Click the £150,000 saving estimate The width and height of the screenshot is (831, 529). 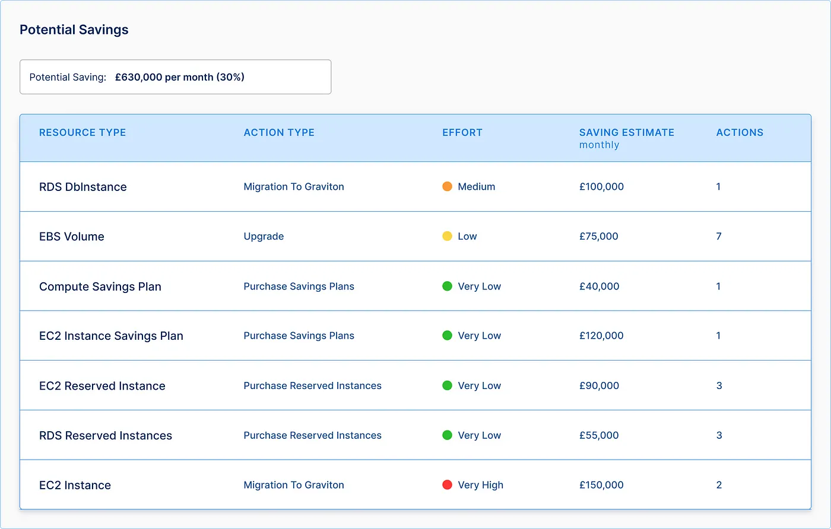pyautogui.click(x=601, y=485)
